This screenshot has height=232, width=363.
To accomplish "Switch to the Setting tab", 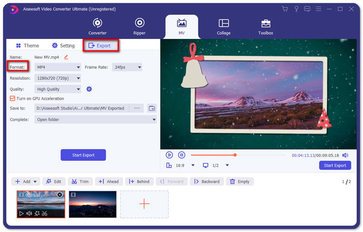I will click(x=63, y=45).
